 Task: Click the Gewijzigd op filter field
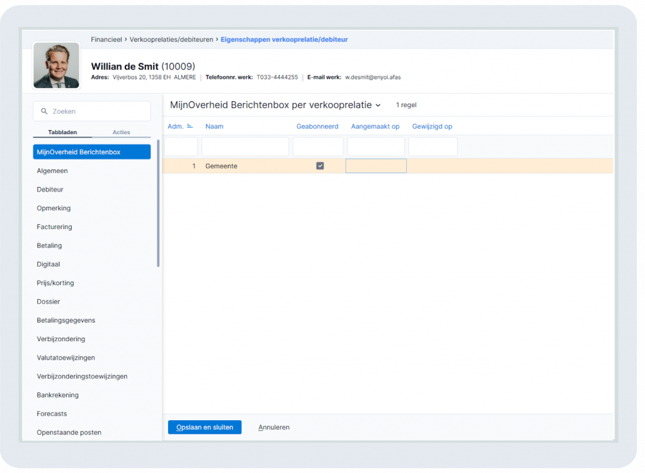coord(433,146)
